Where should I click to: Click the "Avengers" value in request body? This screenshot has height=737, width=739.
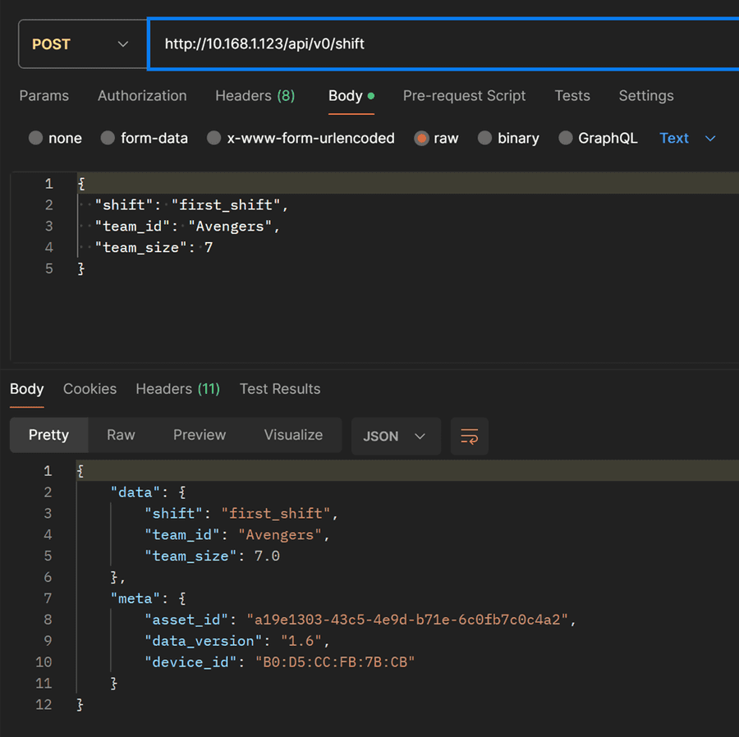[230, 227]
